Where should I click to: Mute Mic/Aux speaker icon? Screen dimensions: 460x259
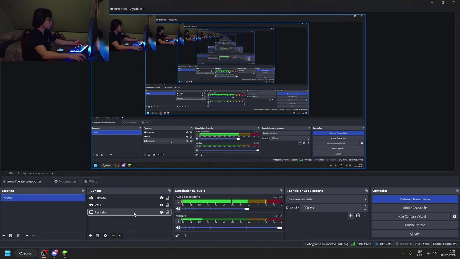tap(178, 228)
